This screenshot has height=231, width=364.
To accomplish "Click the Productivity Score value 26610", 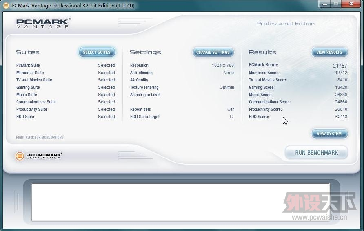I will (341, 109).
